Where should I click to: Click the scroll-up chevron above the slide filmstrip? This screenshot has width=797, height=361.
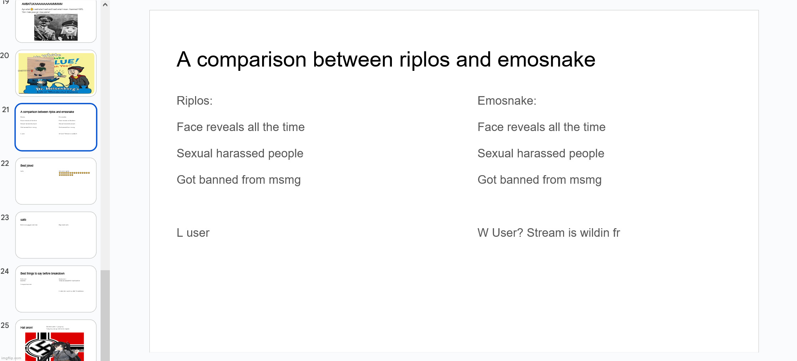tap(106, 5)
